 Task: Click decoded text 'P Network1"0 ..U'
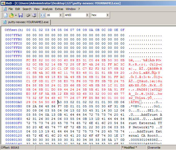(x=145, y=127)
